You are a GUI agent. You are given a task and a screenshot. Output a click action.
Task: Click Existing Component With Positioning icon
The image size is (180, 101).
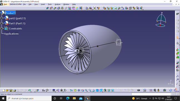click(119, 8)
